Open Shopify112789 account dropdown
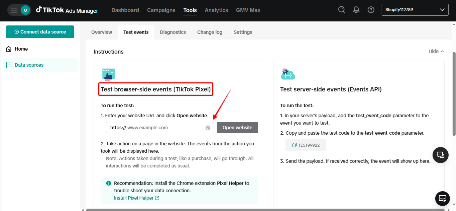456x211 pixels. 415,10
